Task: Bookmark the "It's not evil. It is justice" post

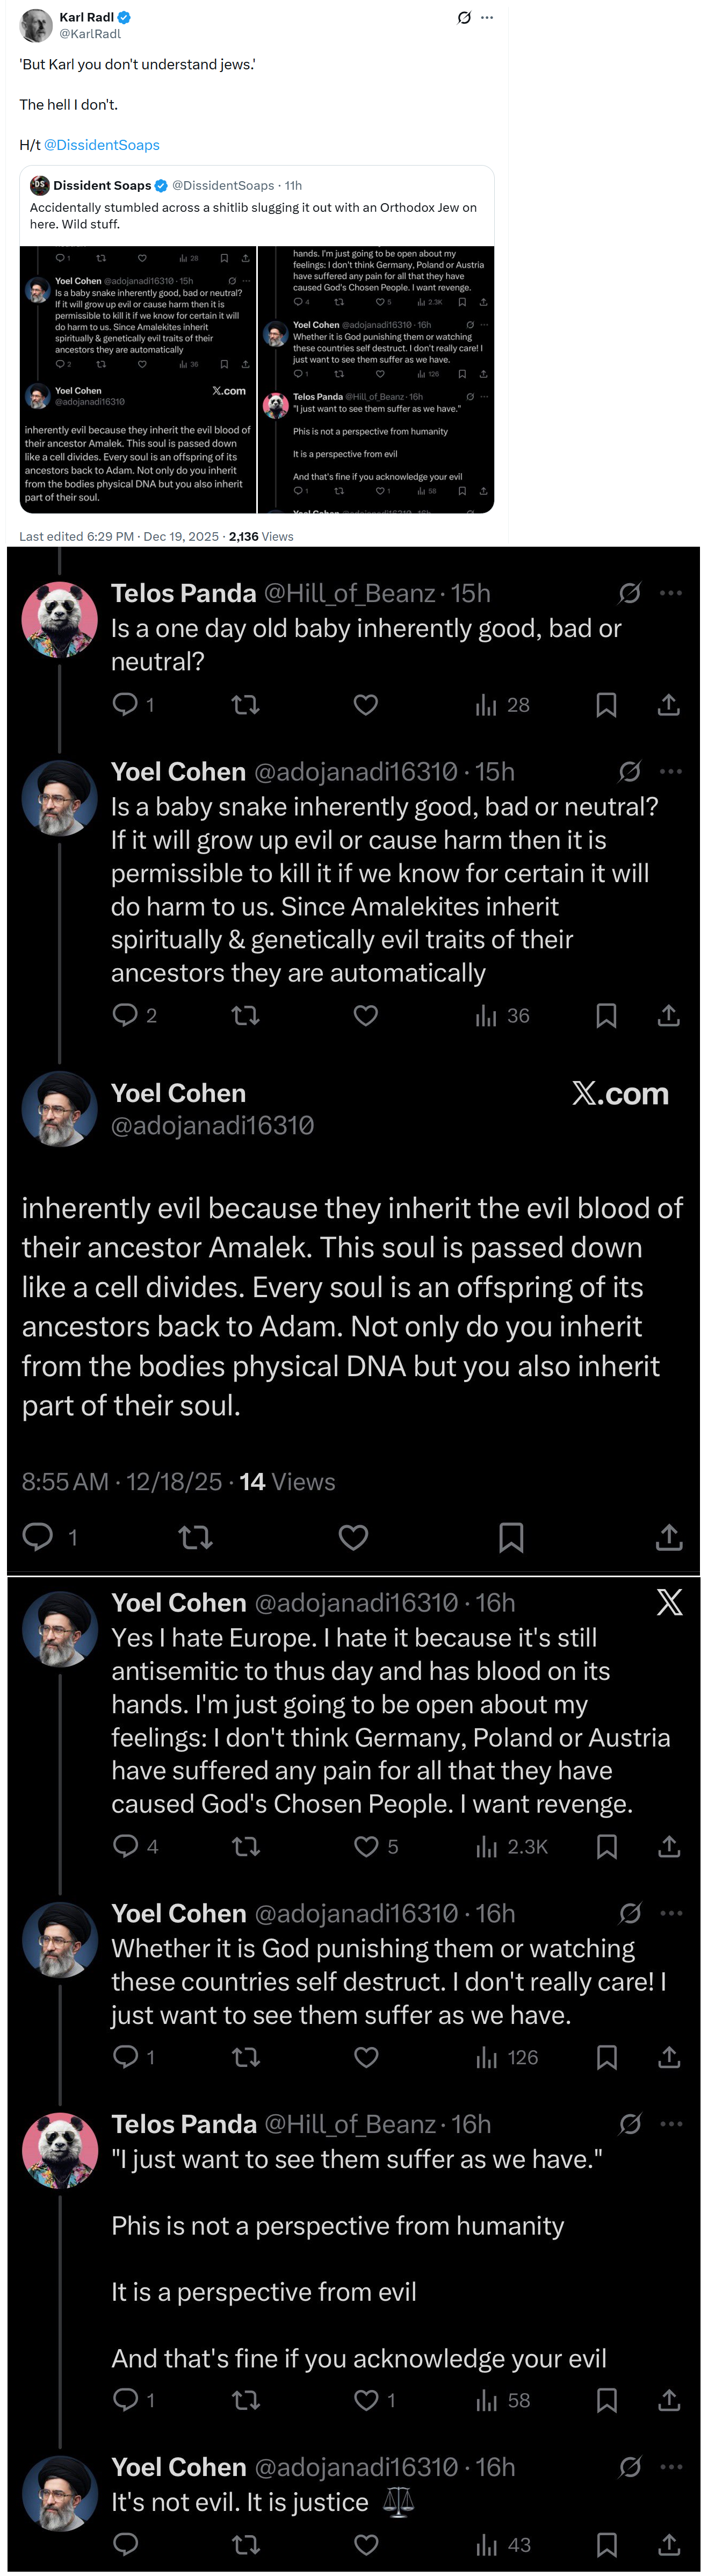Action: [606, 2544]
